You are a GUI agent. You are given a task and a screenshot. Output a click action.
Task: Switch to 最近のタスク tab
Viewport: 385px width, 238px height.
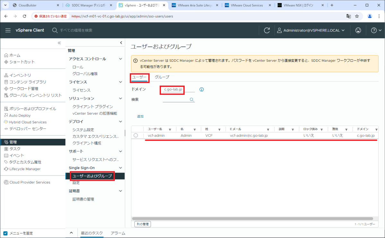[92, 233]
